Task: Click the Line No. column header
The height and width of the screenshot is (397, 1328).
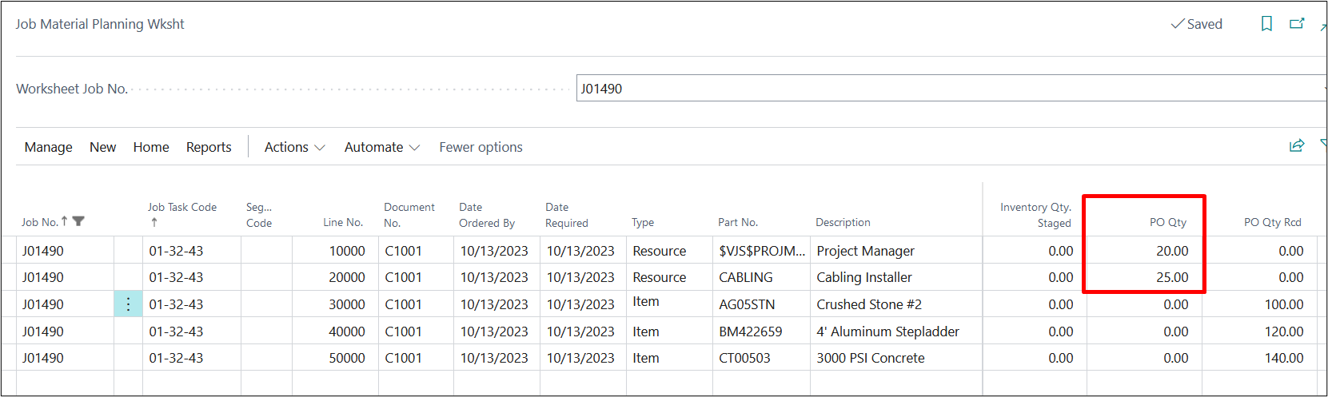Action: coord(343,222)
